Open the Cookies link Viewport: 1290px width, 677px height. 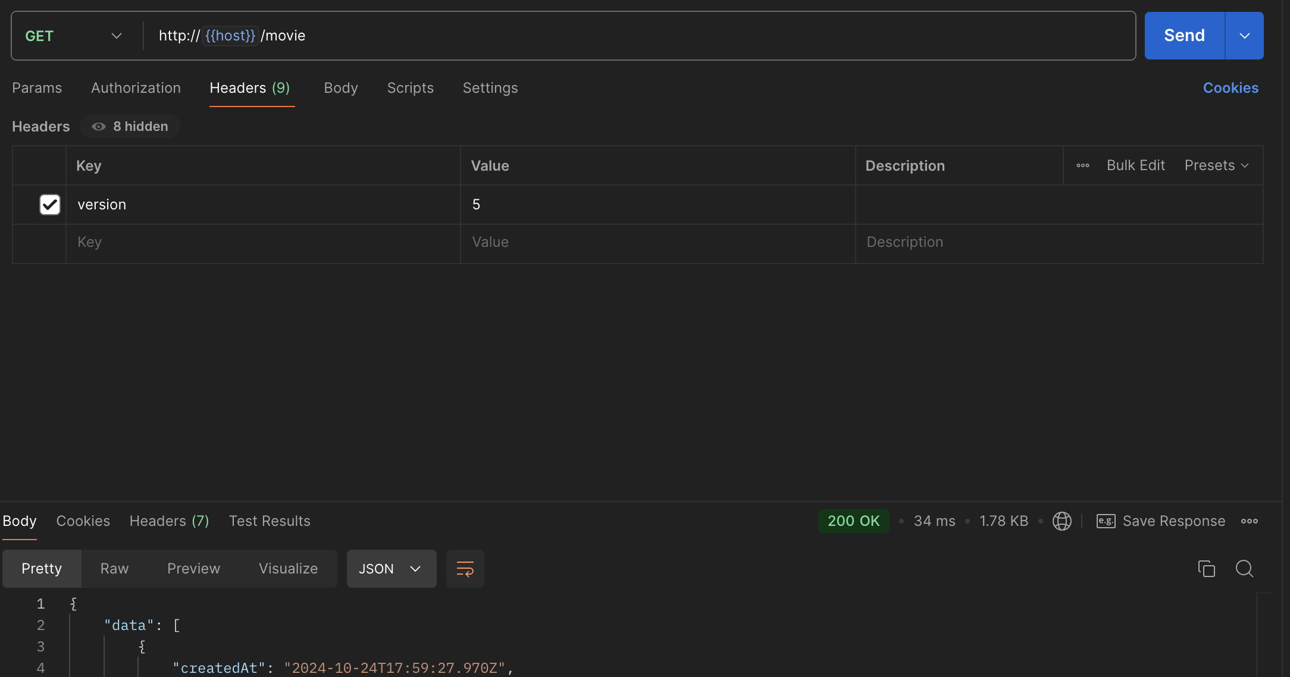coord(1230,88)
